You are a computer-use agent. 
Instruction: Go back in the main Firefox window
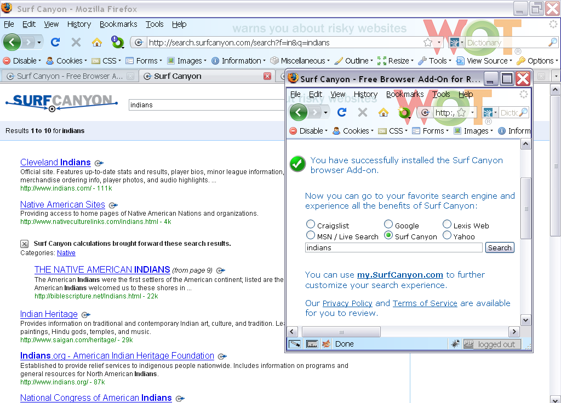[12, 42]
